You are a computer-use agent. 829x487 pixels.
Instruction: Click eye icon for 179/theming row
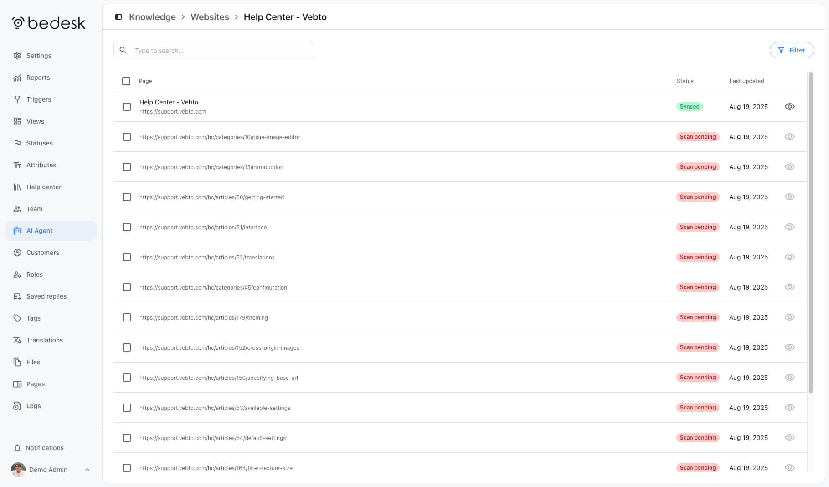pos(790,317)
